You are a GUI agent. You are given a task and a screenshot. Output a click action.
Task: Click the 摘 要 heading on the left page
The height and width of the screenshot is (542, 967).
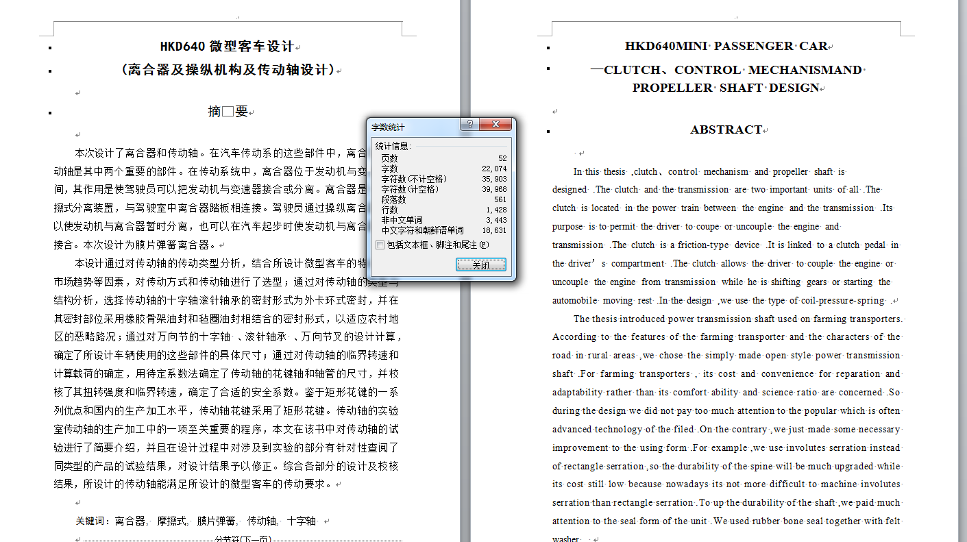(228, 111)
